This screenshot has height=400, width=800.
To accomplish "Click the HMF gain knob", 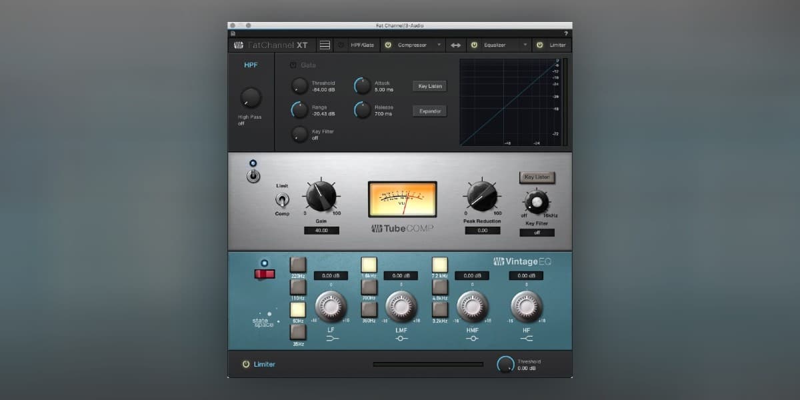I will [x=472, y=307].
